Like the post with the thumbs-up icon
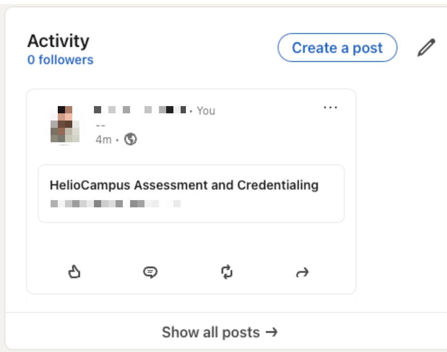Screen dimensions: 447x352 74,272
